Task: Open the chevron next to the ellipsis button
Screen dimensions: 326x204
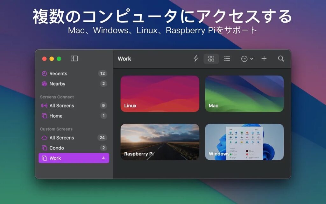Action: pyautogui.click(x=251, y=59)
